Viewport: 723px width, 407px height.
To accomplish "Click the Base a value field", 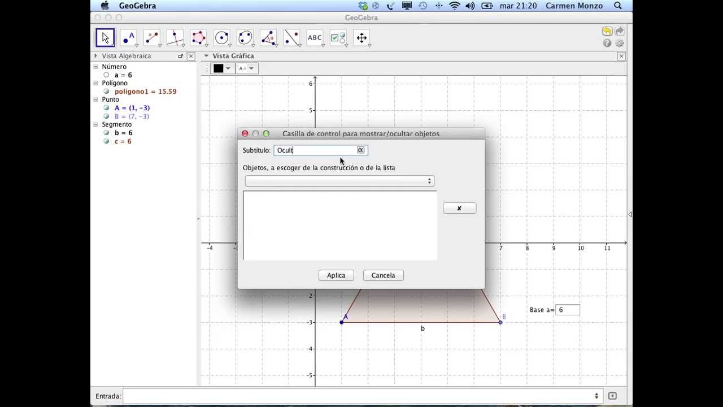I will click(568, 310).
